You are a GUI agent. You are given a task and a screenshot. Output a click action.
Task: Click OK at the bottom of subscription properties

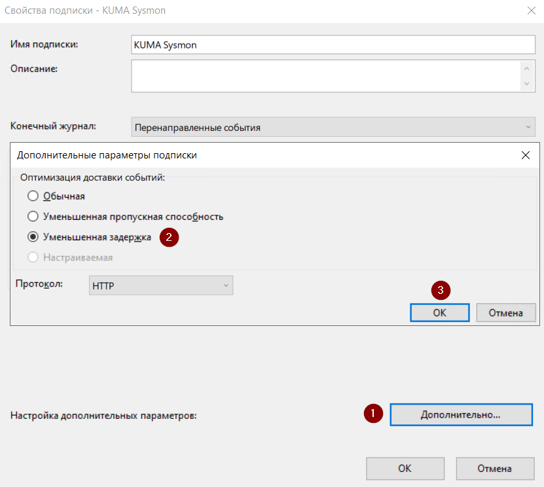coord(405,469)
